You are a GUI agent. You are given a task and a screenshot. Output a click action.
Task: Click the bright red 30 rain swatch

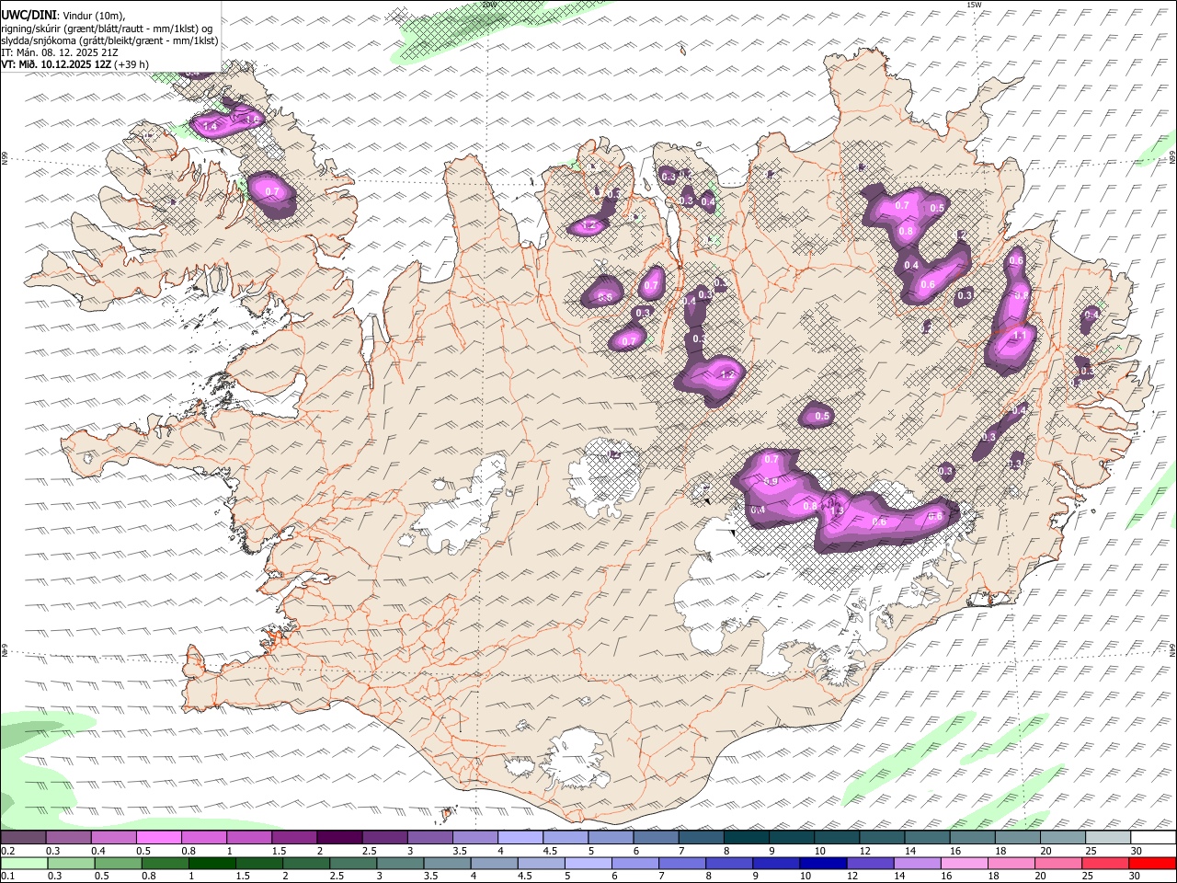click(1152, 863)
